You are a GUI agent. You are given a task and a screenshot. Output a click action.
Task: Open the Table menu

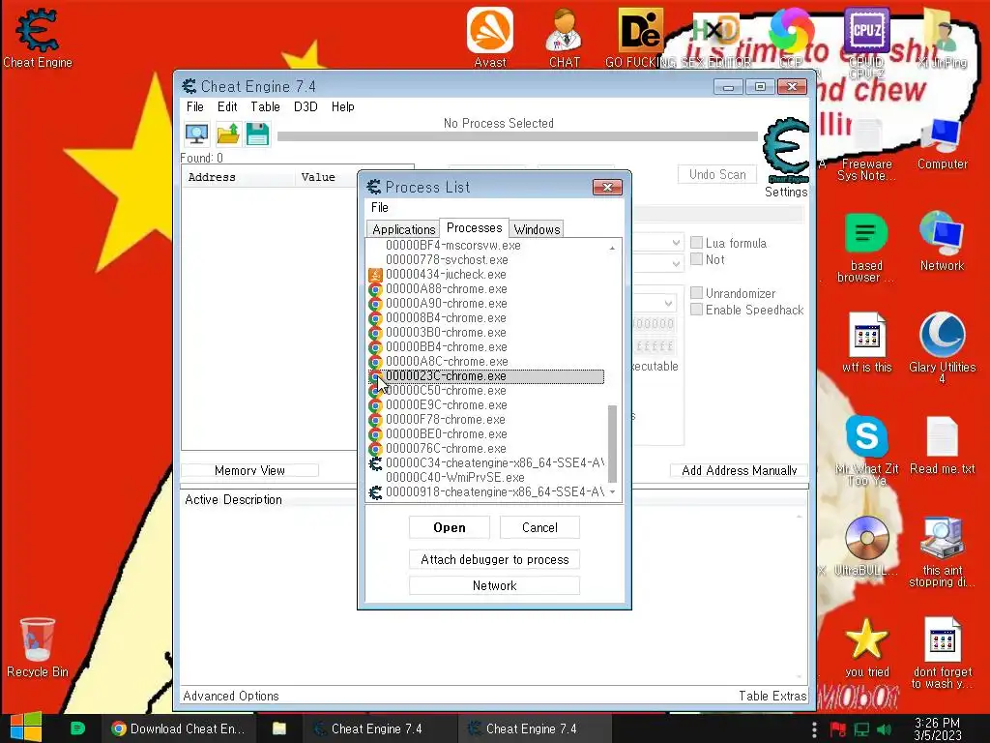[x=265, y=106]
